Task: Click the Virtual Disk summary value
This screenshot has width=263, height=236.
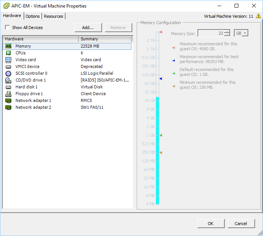Action: click(92, 87)
